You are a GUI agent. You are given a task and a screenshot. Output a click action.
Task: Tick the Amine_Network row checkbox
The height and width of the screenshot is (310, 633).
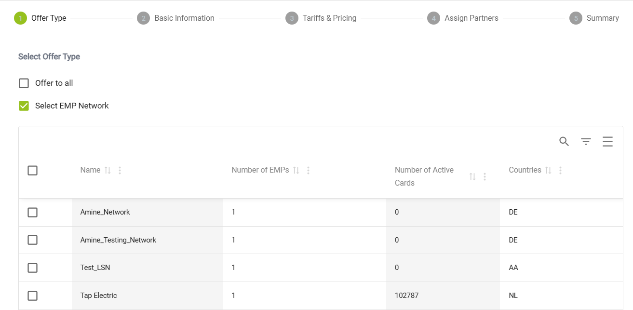pos(32,212)
